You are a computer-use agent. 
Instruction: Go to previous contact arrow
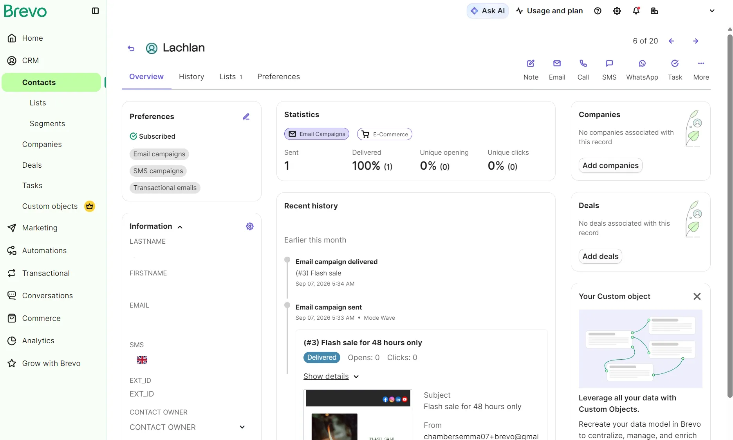pos(672,41)
